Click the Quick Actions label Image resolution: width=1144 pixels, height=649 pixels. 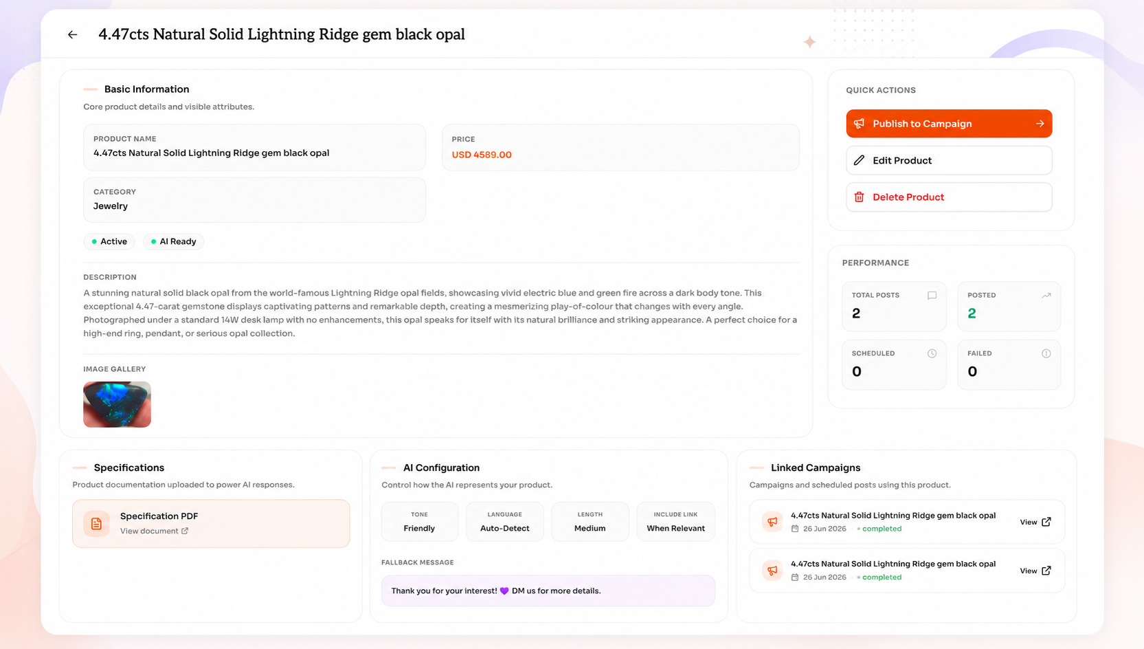[x=880, y=90]
